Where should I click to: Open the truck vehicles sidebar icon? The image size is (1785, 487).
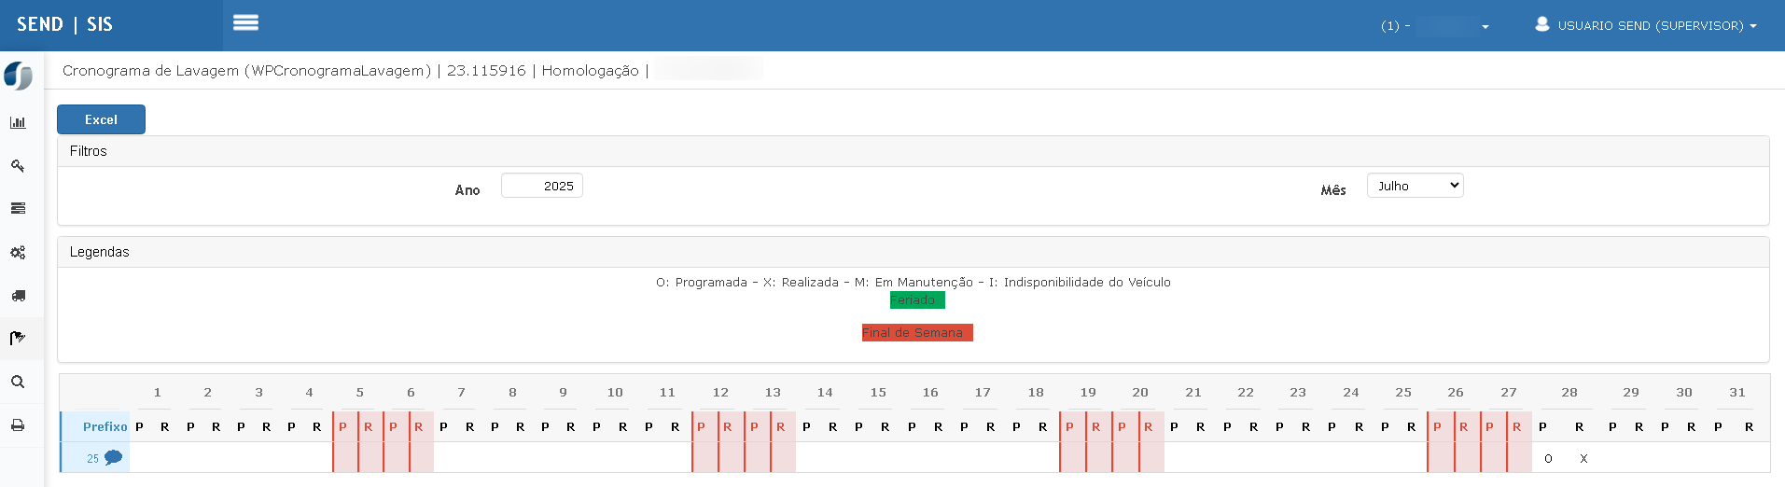pos(18,296)
